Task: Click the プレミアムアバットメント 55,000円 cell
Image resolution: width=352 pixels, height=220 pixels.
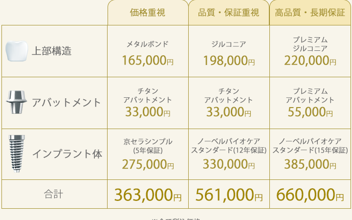Action: pos(310,103)
